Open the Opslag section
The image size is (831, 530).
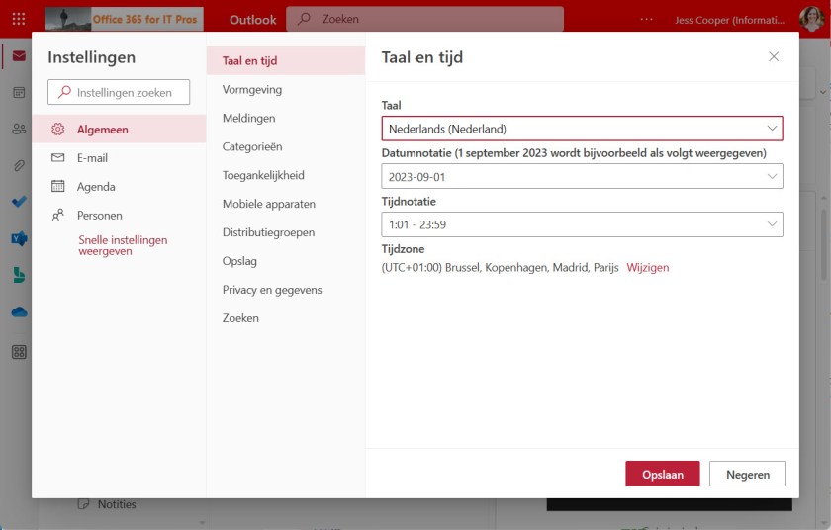click(286, 261)
